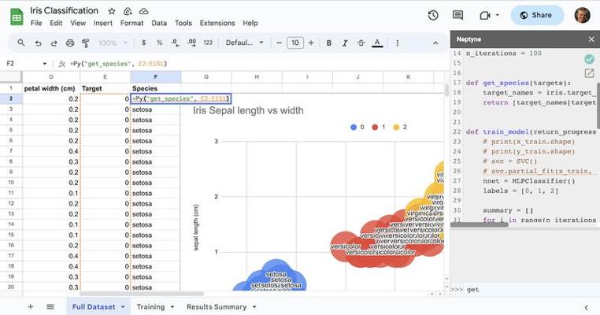Expand the Full Dataset tab menu arrow

(123, 307)
